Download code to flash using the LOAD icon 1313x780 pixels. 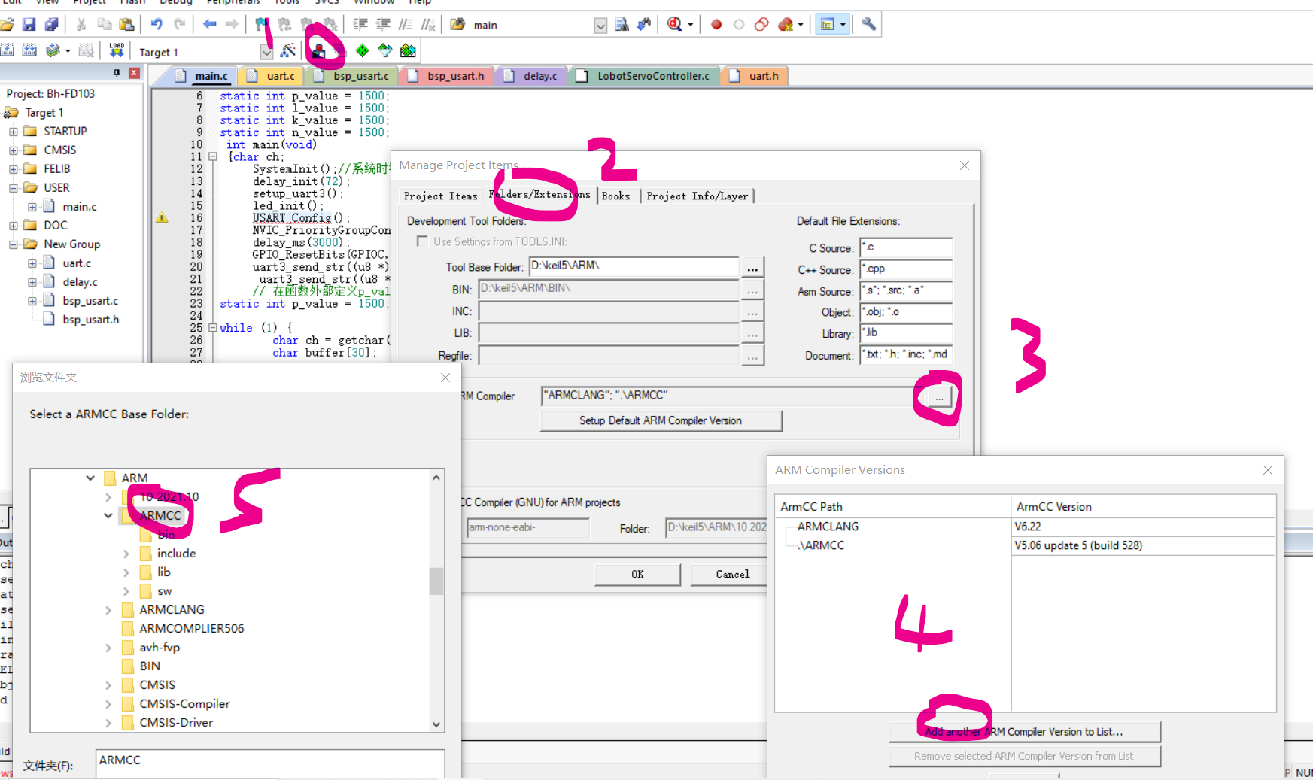[116, 50]
